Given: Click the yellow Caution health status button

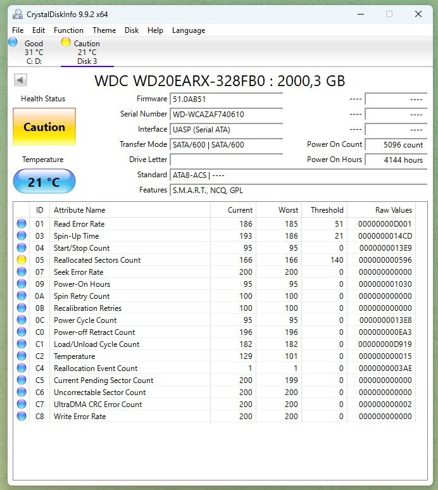Looking at the screenshot, I should [44, 127].
